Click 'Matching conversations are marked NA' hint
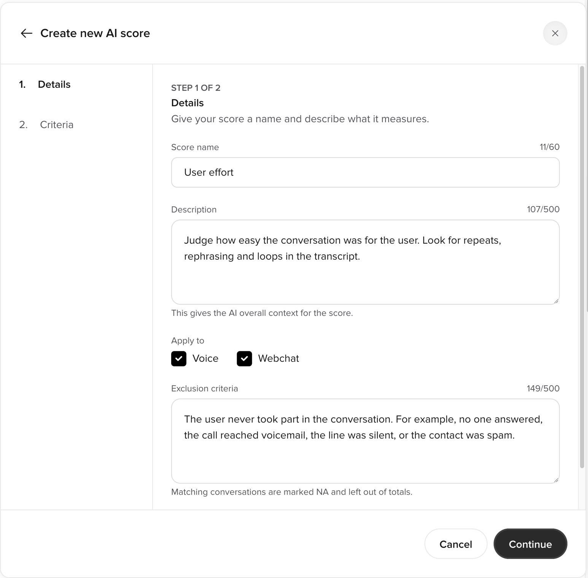The width and height of the screenshot is (588, 578). [292, 492]
